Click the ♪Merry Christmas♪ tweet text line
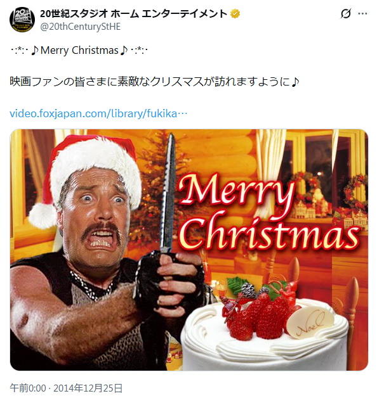Image resolution: width=377 pixels, height=396 pixels. click(x=79, y=50)
